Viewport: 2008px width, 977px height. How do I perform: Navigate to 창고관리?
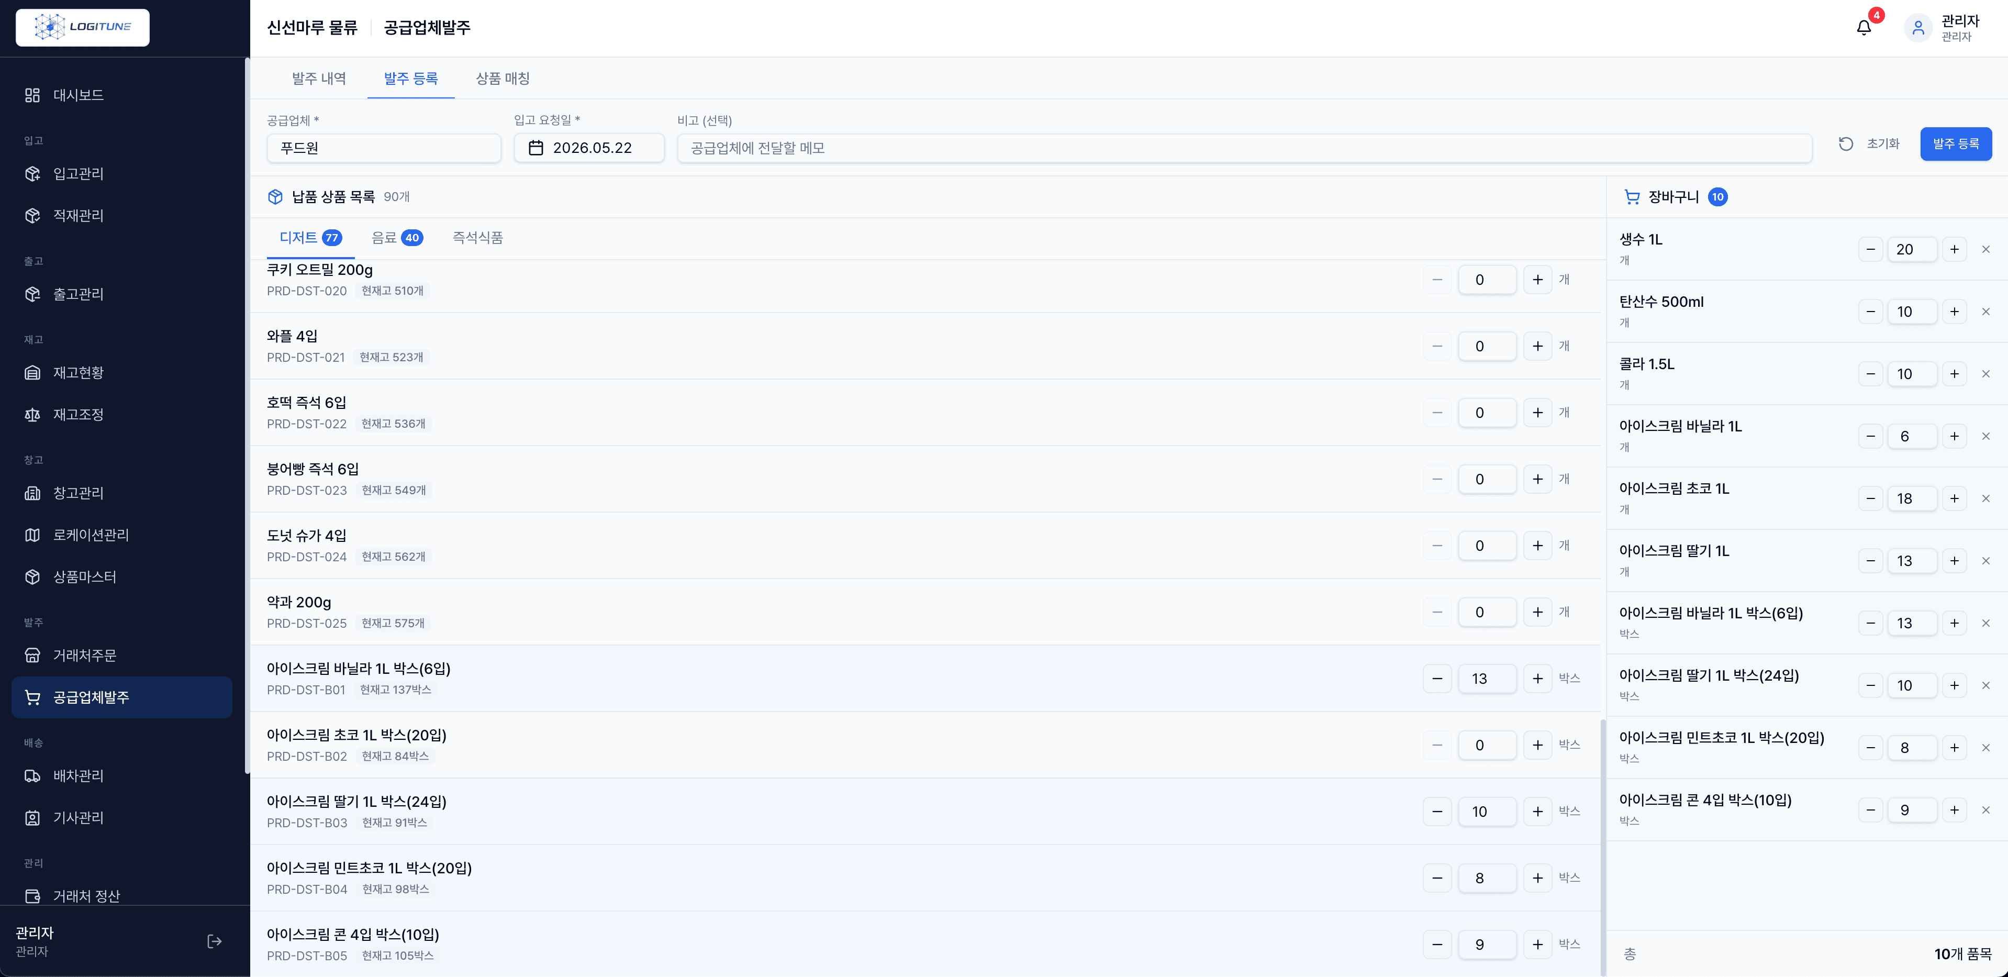(x=121, y=493)
